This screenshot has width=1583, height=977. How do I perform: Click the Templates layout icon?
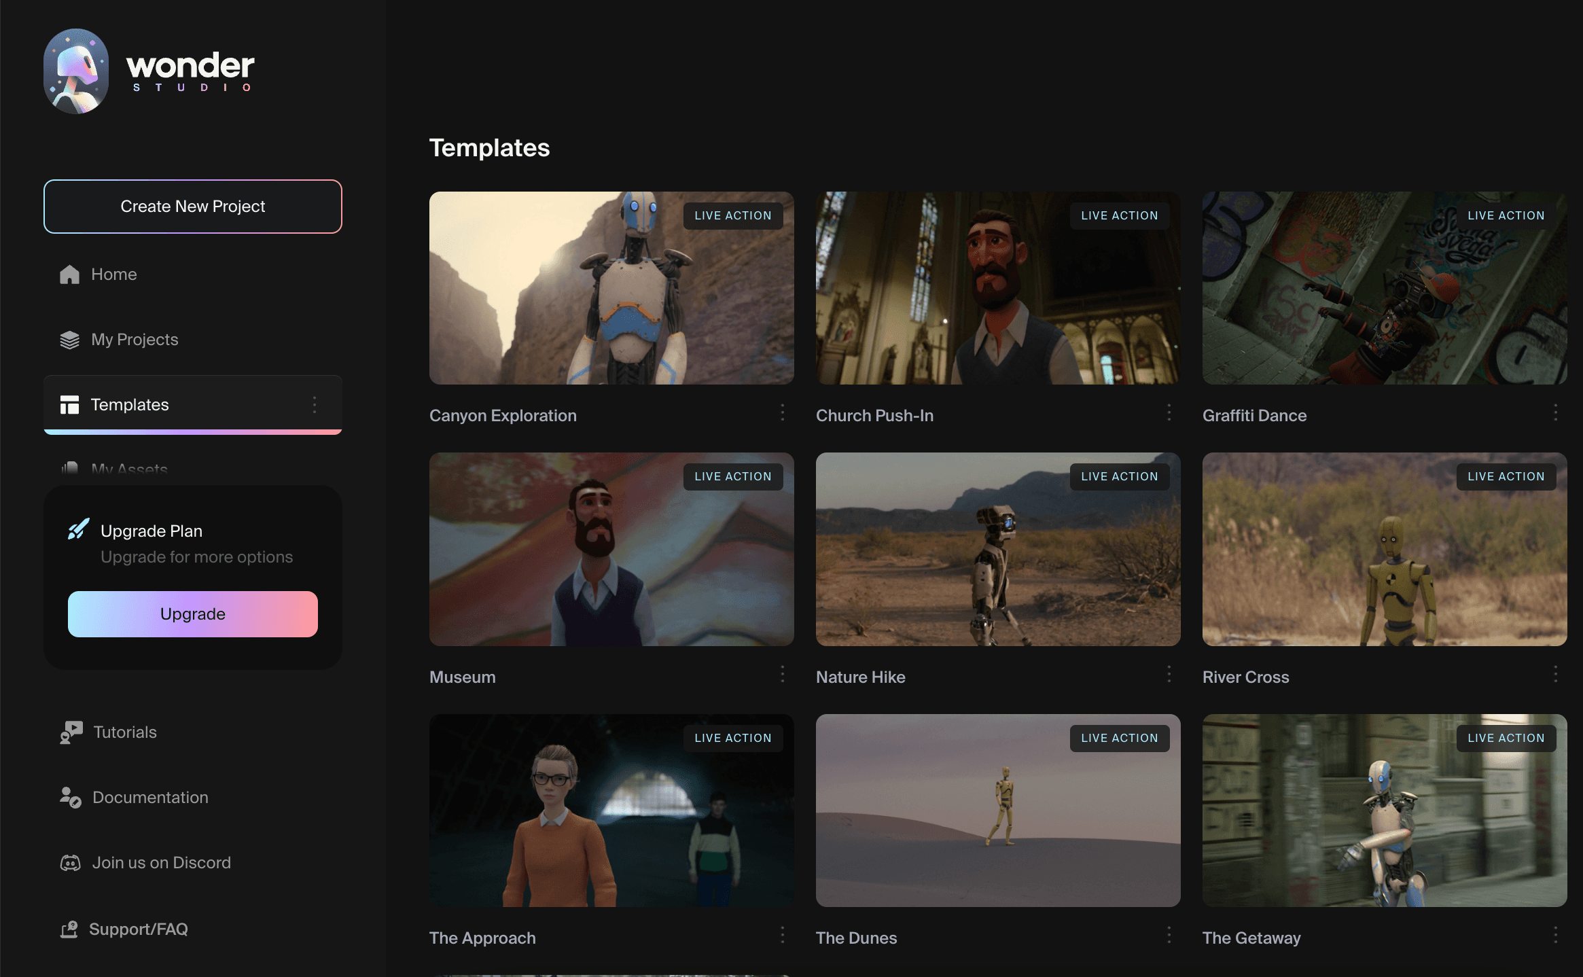coord(69,405)
